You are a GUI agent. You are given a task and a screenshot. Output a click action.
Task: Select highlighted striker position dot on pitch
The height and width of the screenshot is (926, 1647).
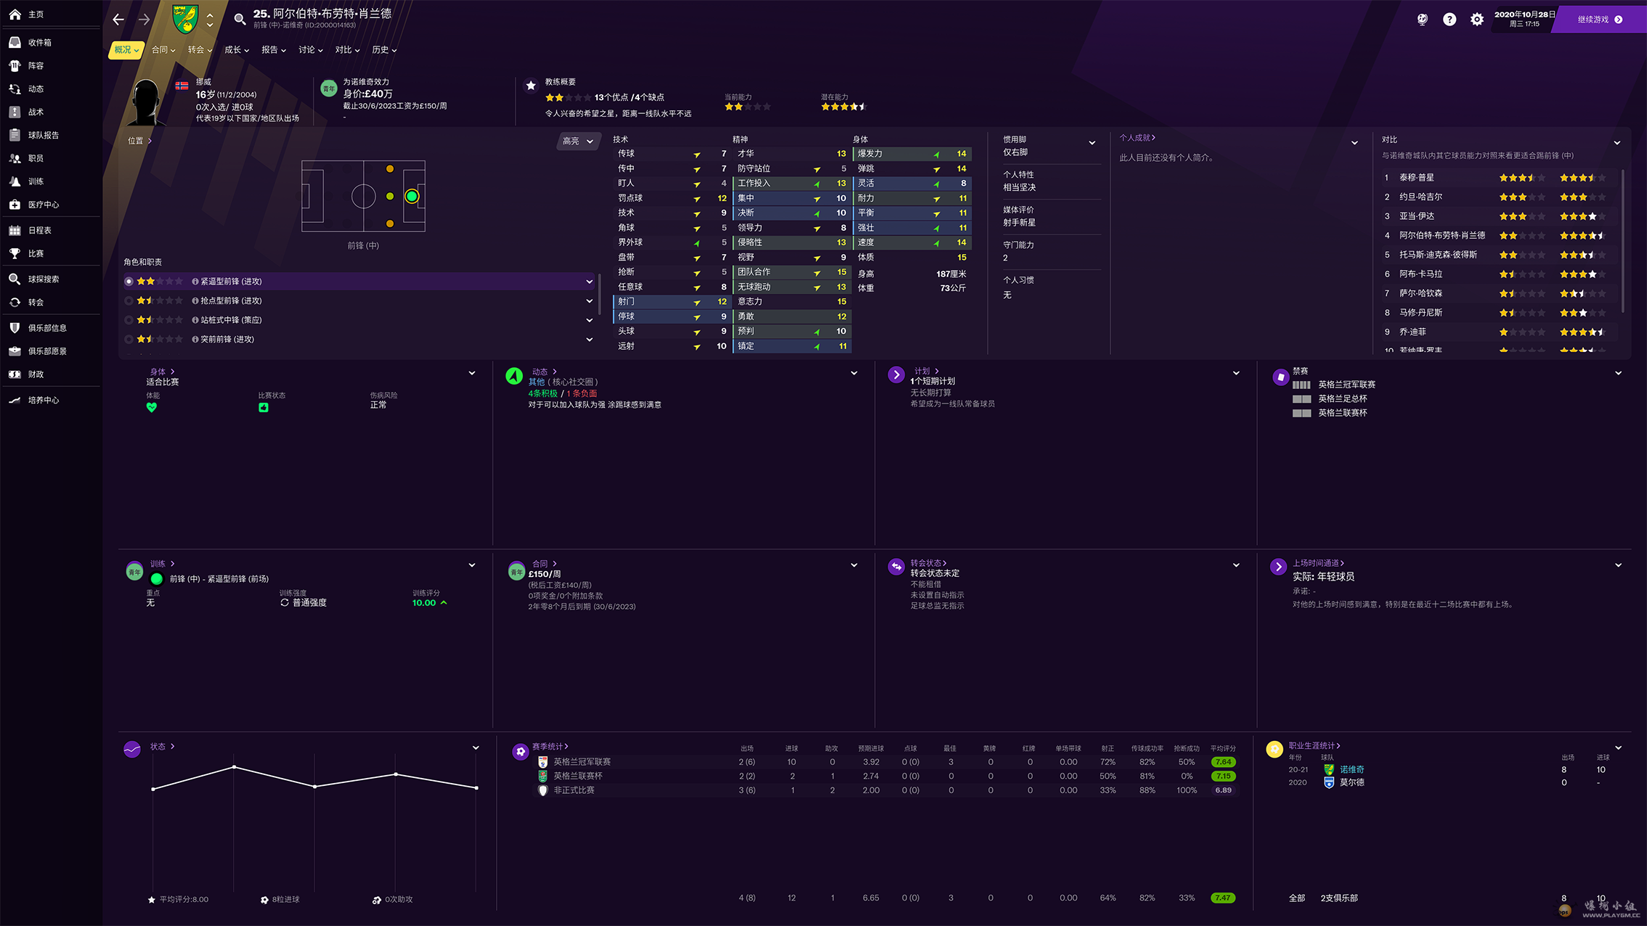[x=412, y=196]
